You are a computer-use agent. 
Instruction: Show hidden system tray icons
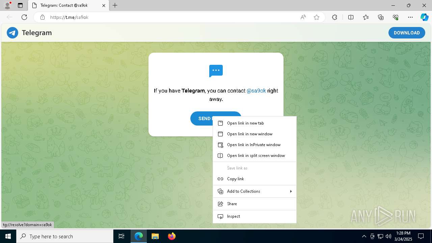[364, 236]
